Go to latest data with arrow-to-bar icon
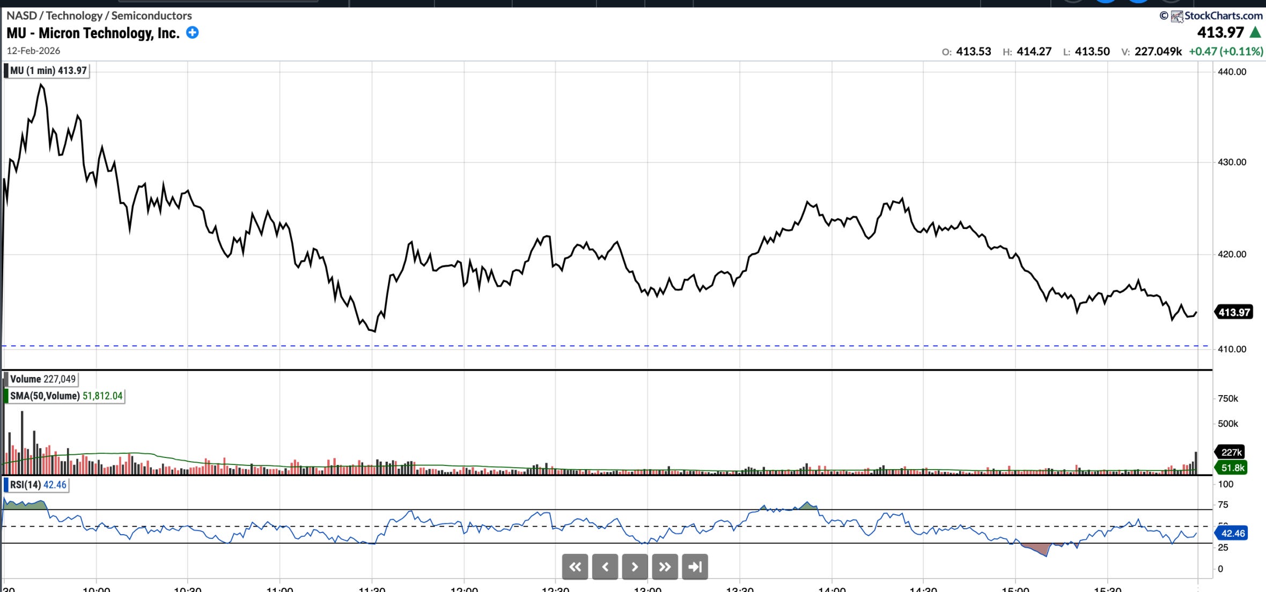Image resolution: width=1266 pixels, height=592 pixels. pyautogui.click(x=695, y=567)
